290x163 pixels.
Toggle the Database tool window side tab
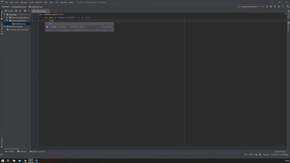[288, 27]
